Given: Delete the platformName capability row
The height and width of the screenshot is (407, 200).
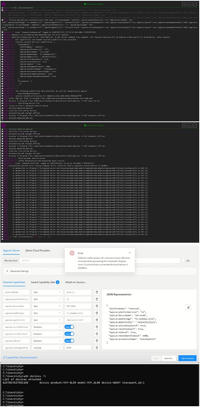Looking at the screenshot, I should (x=97, y=292).
